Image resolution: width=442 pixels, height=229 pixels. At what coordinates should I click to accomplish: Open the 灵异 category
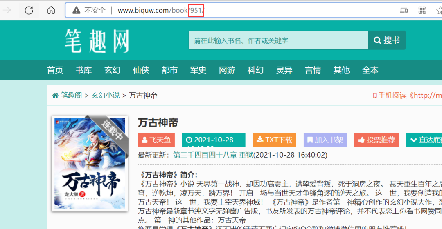point(284,70)
